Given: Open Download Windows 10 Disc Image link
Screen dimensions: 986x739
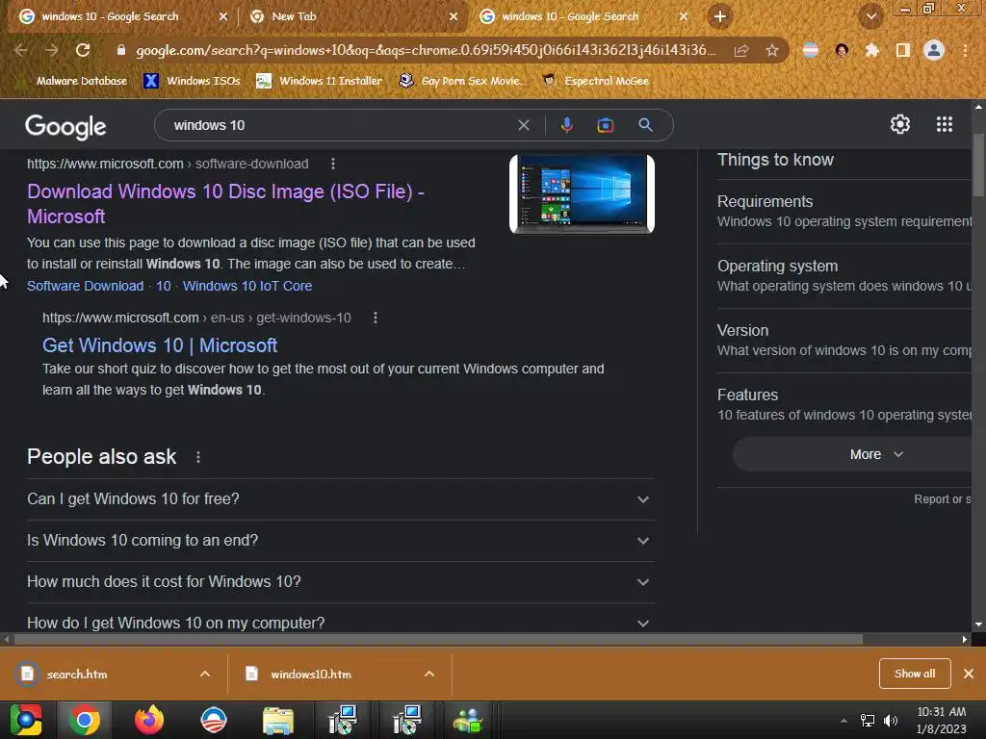Looking at the screenshot, I should tap(225, 204).
